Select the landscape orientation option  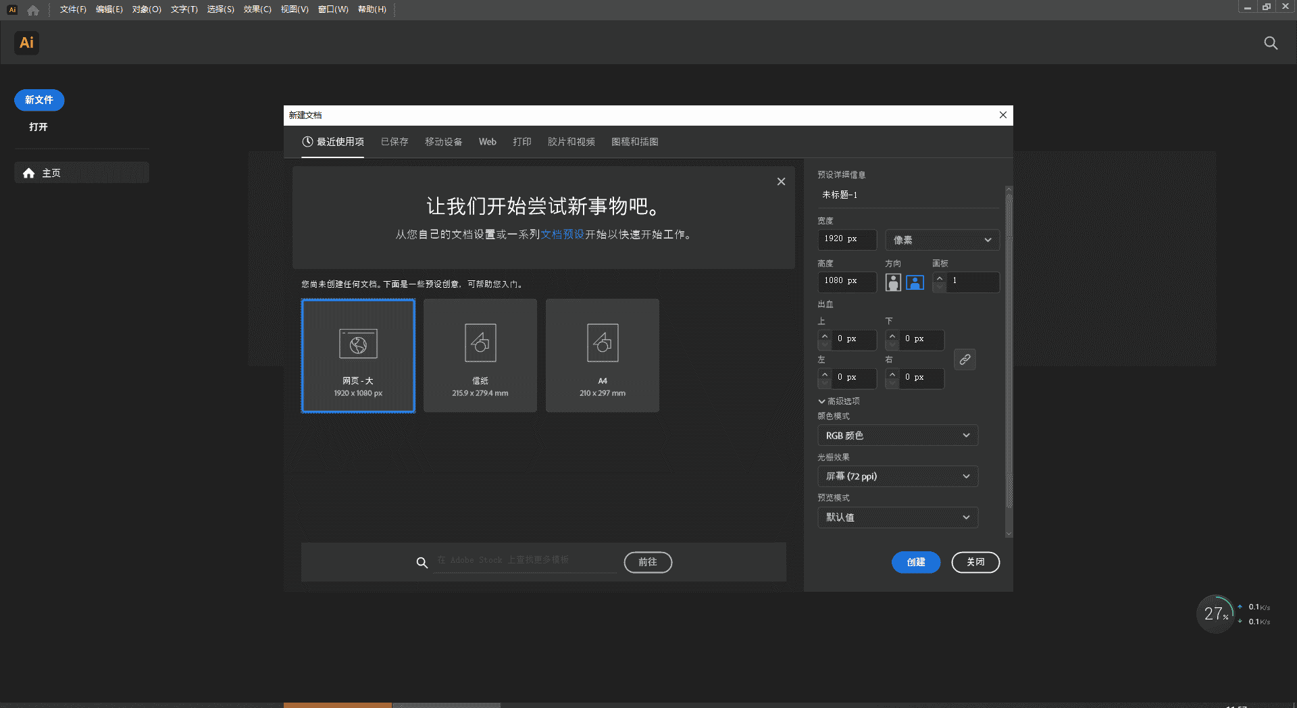click(915, 282)
